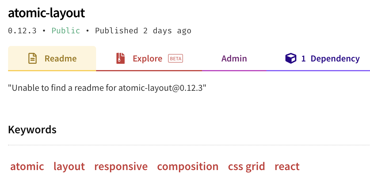This screenshot has height=185, width=370.
Task: Open the css grid keyword link
Action: pyautogui.click(x=246, y=166)
